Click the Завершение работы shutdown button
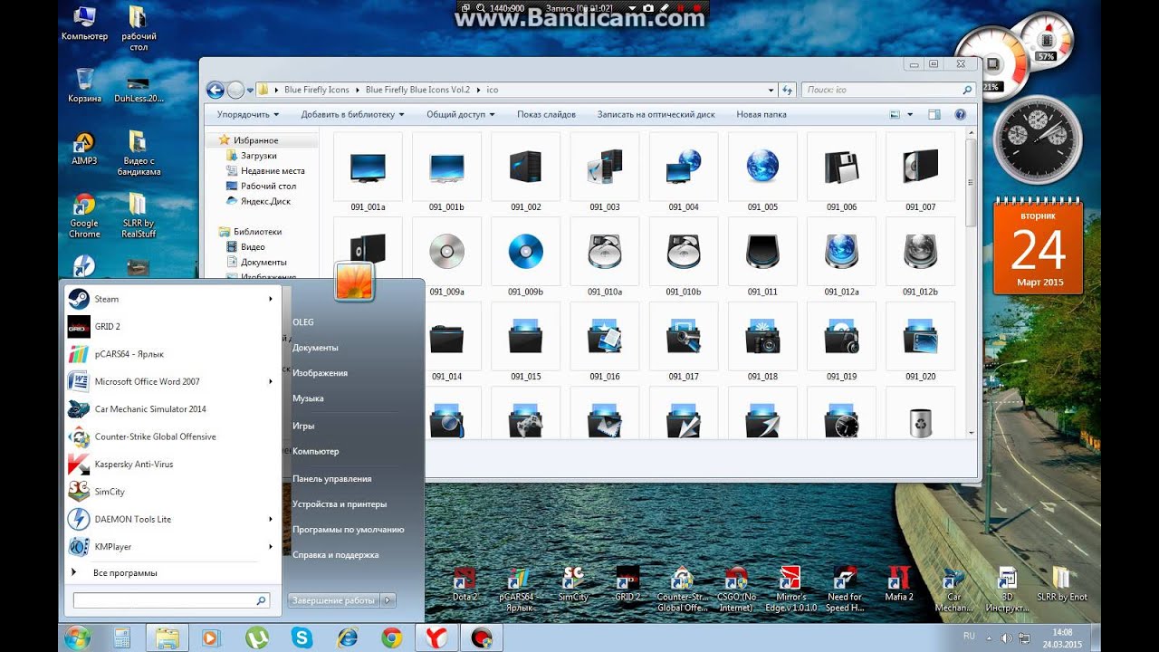Viewport: 1159px width, 652px height. 334,600
